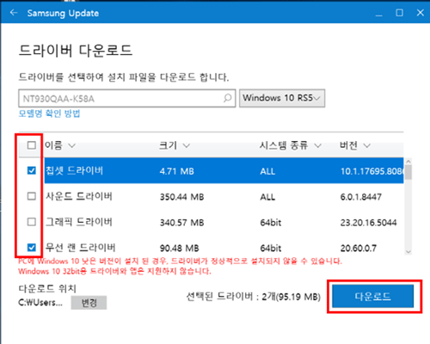This screenshot has height=344, width=430.
Task: Uncheck the 무선 랜 드라이버 checkbox
Action: (32, 247)
